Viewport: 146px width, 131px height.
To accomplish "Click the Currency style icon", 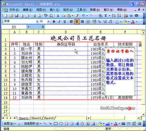I will tap(94, 21).
